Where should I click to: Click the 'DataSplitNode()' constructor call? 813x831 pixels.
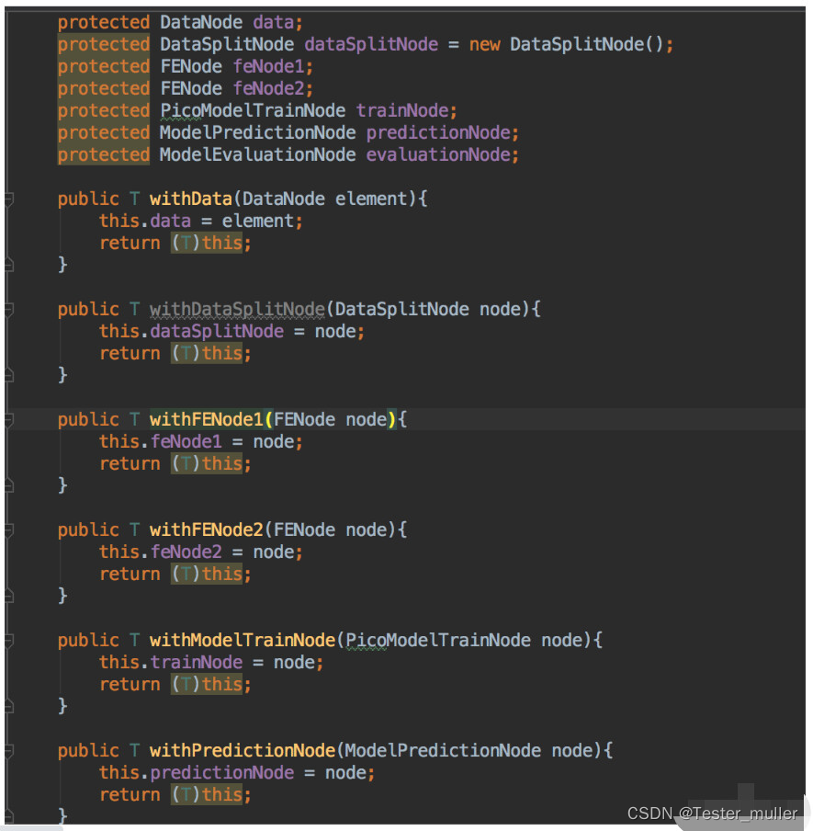(587, 44)
